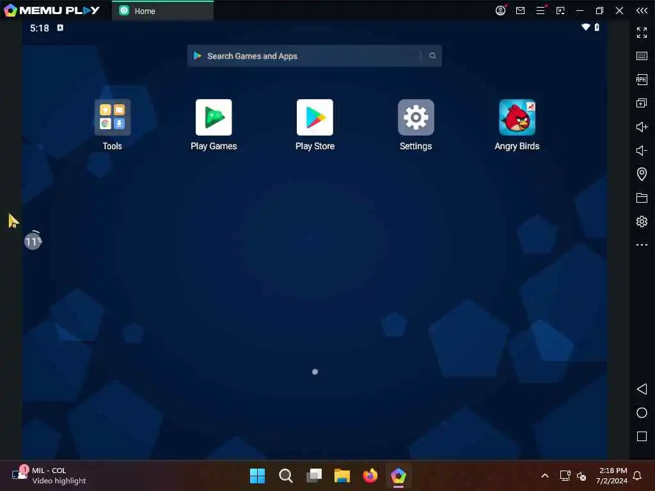Tap the Android recent apps square
The height and width of the screenshot is (491, 655).
tap(642, 436)
